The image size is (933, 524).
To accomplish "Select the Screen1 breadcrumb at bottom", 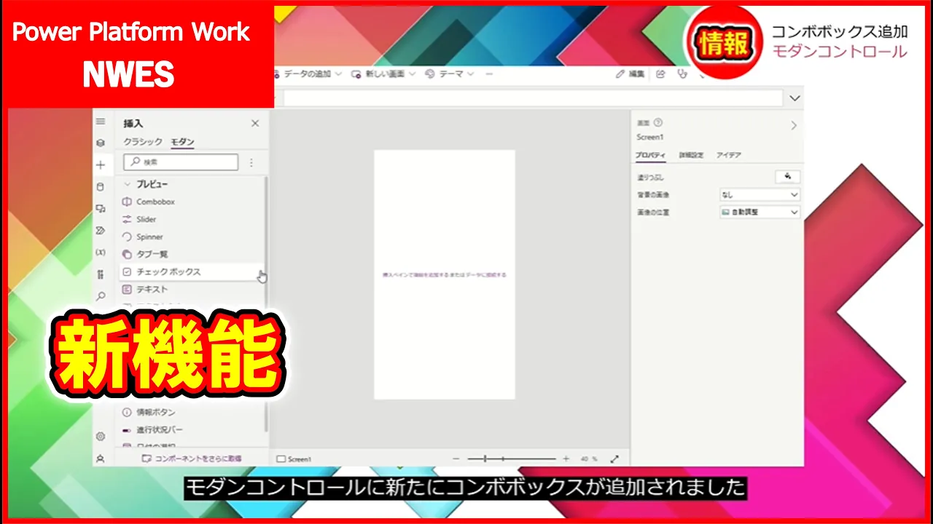I will pyautogui.click(x=294, y=459).
